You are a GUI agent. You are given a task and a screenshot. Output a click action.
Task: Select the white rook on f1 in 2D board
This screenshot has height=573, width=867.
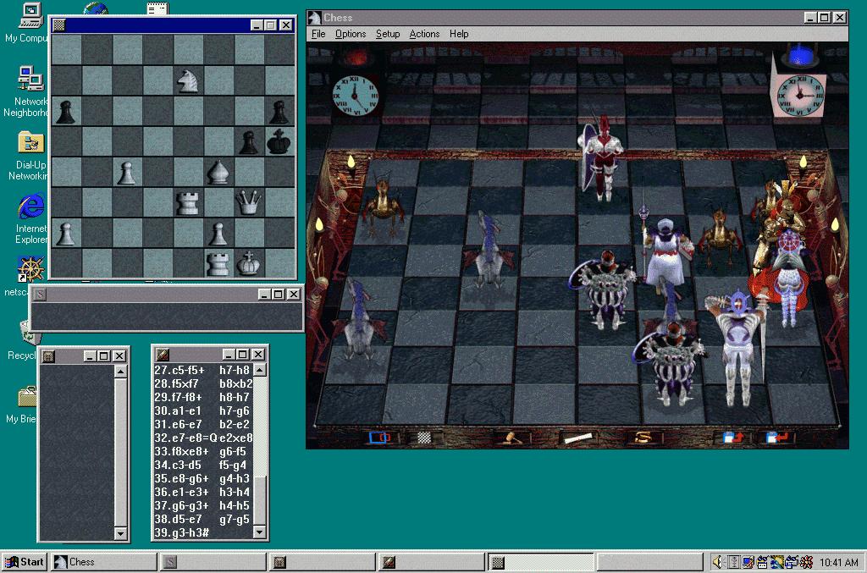pyautogui.click(x=218, y=263)
